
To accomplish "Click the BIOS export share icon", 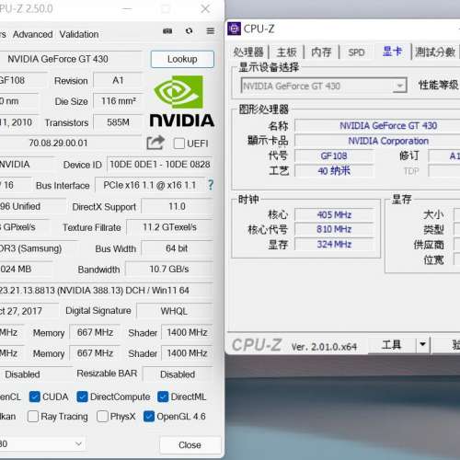I will [x=155, y=143].
